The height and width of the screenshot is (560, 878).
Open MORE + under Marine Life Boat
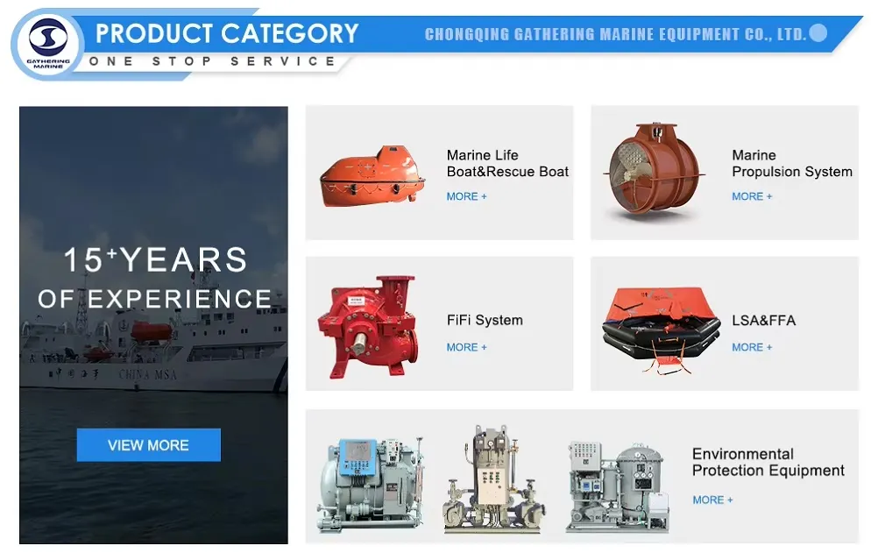[x=466, y=196]
